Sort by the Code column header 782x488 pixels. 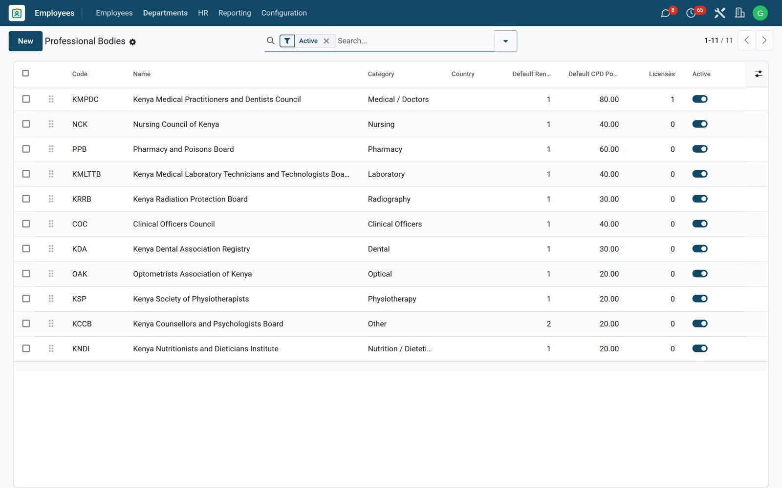point(80,74)
